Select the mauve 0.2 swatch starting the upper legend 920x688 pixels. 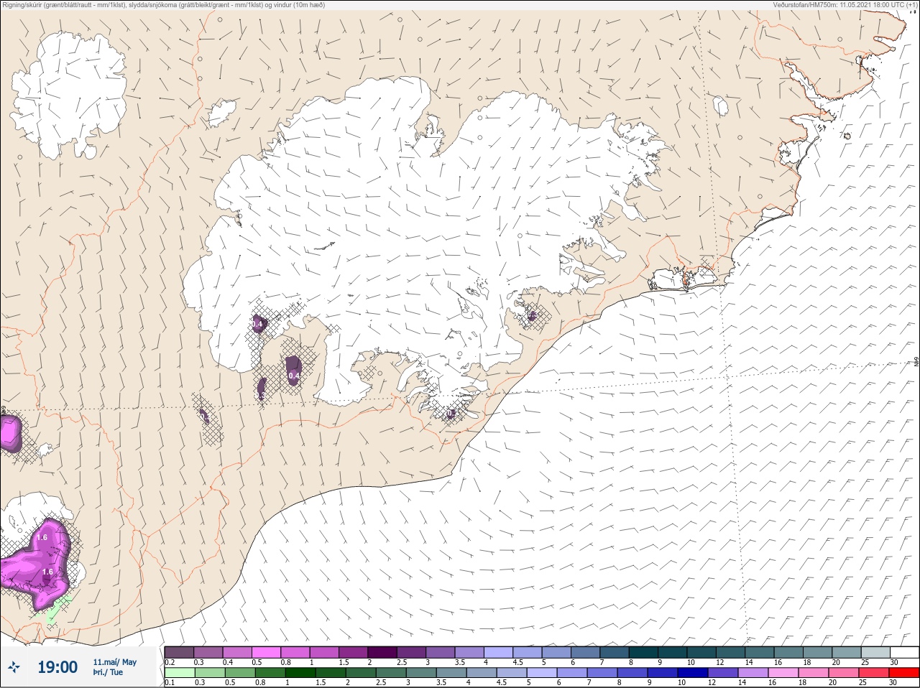point(179,652)
